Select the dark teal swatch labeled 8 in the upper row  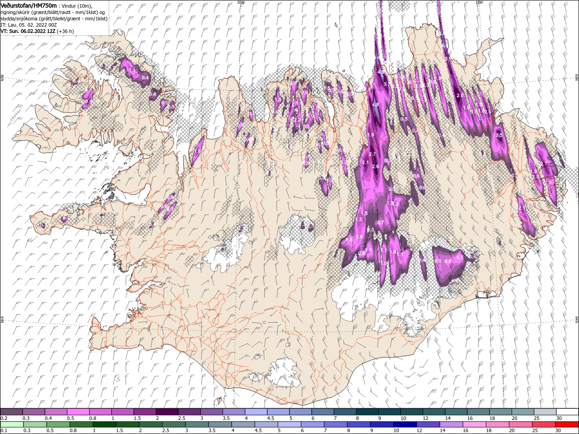[367, 412]
